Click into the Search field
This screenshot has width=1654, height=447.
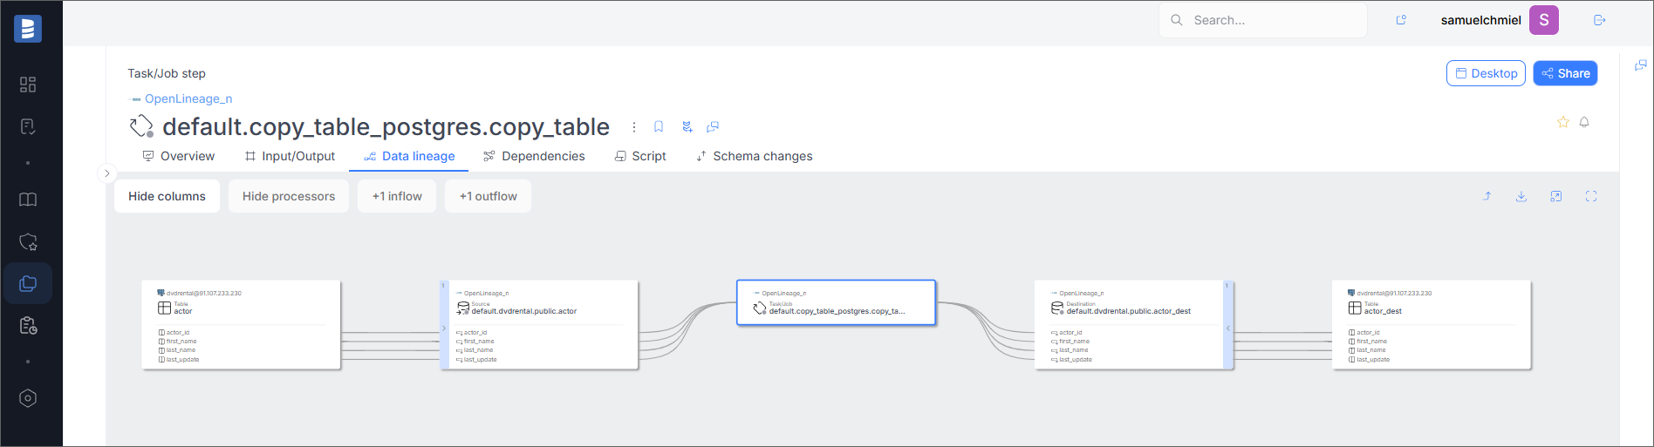1263,20
